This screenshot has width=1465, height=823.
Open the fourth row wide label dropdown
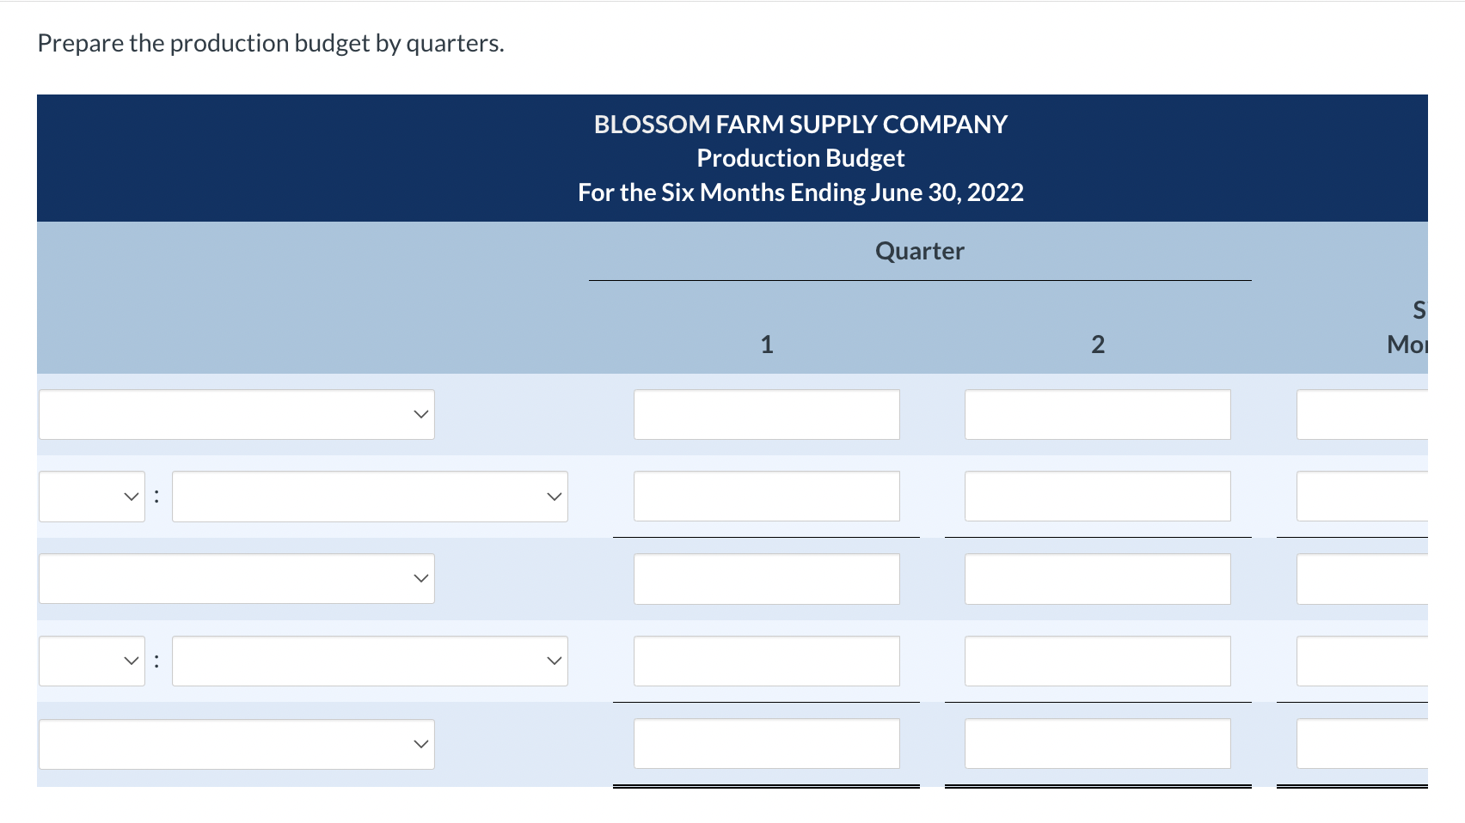click(x=370, y=661)
